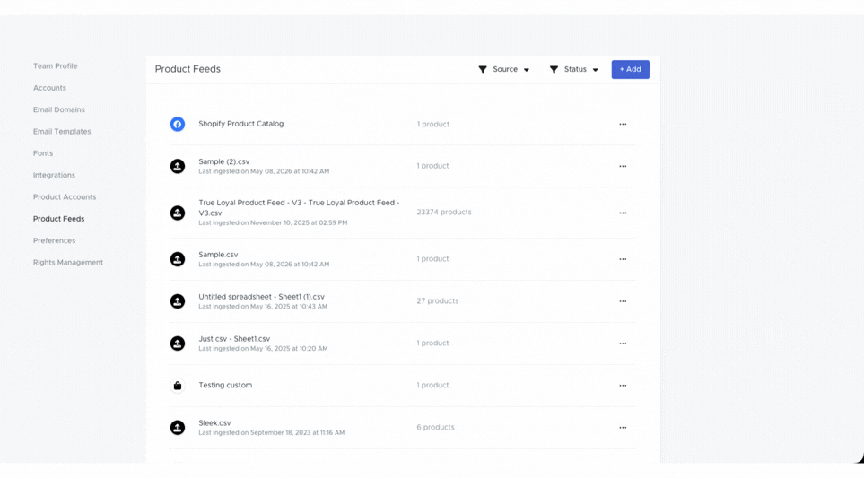
Task: Click the funnel icon next to Source
Action: coord(483,69)
